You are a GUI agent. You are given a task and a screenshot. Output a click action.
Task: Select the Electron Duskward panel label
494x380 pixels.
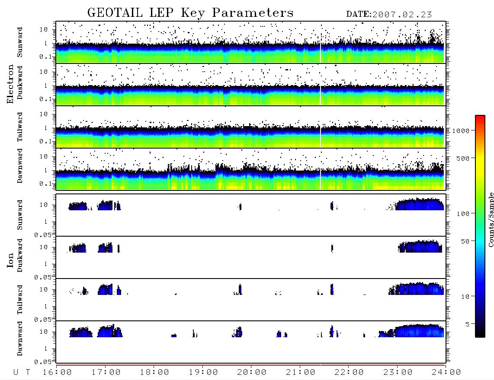click(x=20, y=82)
